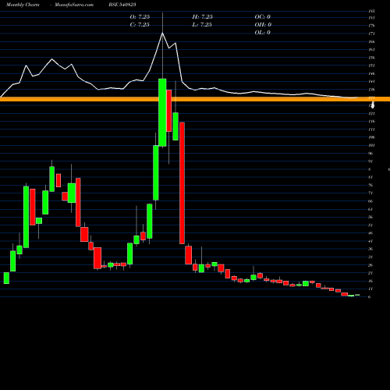
Task: Click the 76 price axis label
Action: click(370, 185)
